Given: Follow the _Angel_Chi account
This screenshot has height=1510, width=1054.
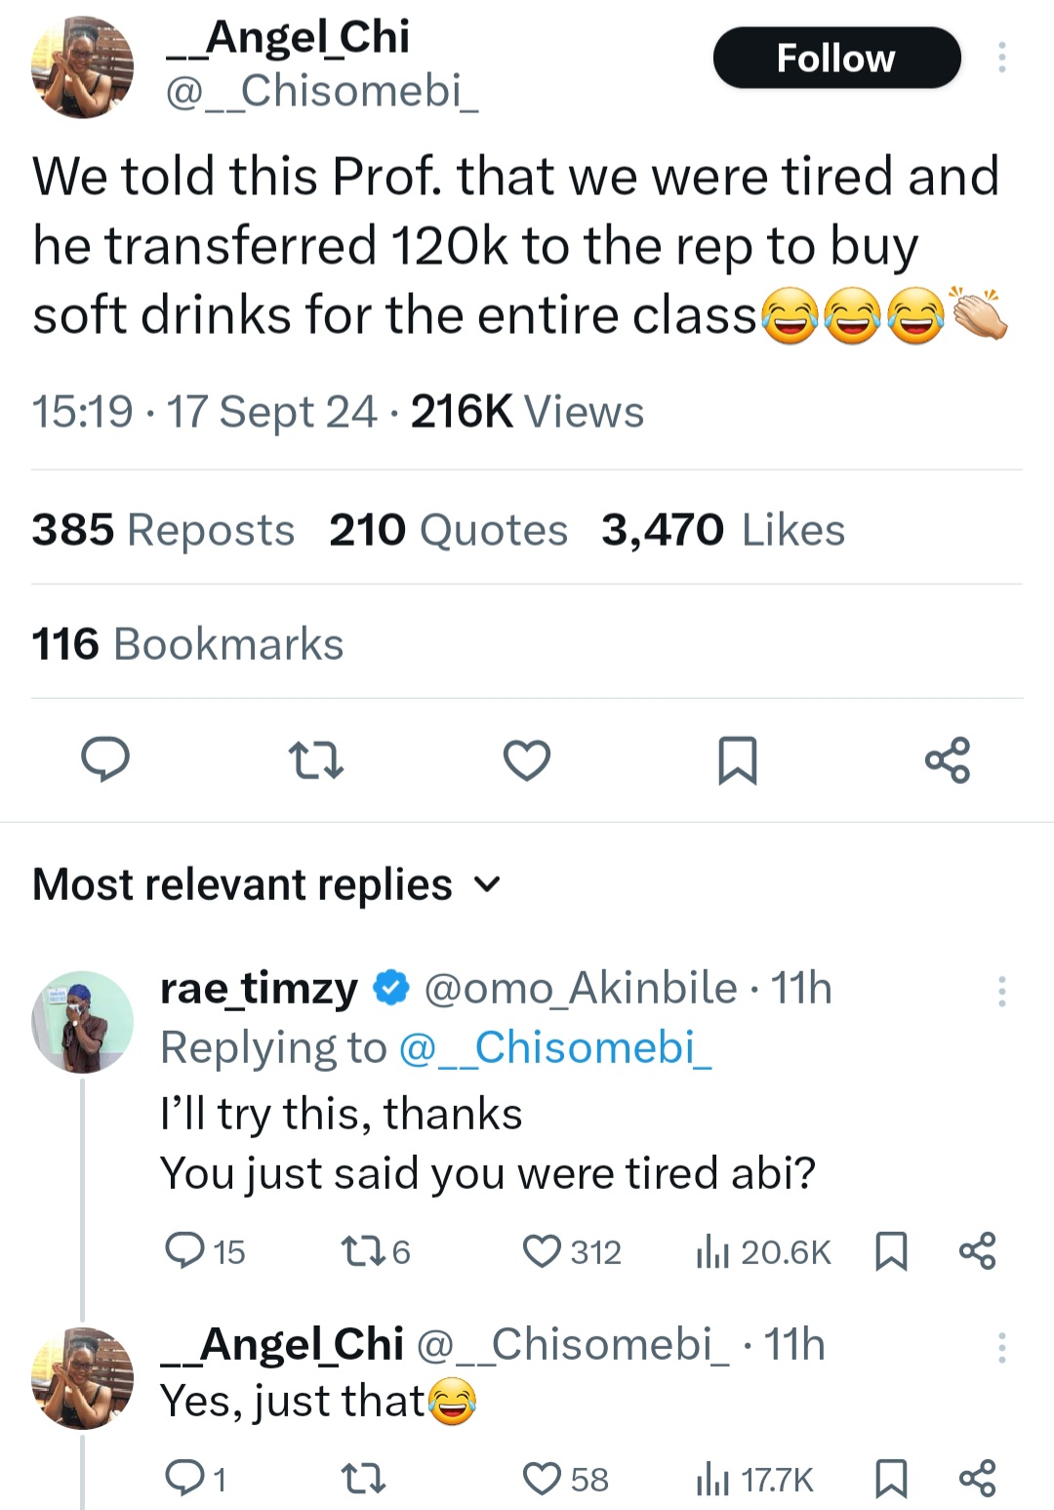Looking at the screenshot, I should (x=836, y=59).
